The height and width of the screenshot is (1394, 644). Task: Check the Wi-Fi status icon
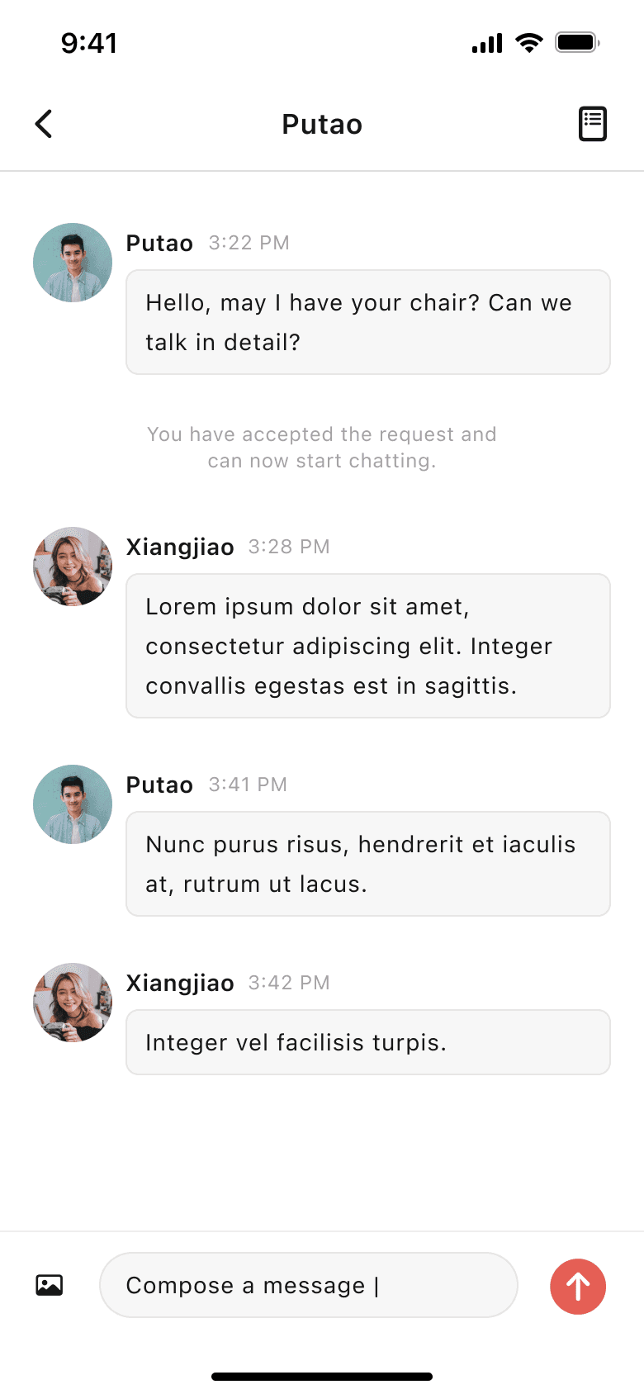[x=528, y=42]
